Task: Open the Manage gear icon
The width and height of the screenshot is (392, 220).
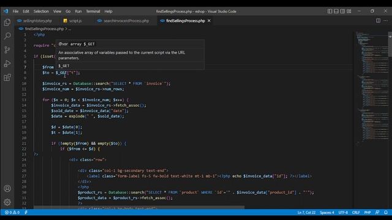Action: coord(7,202)
